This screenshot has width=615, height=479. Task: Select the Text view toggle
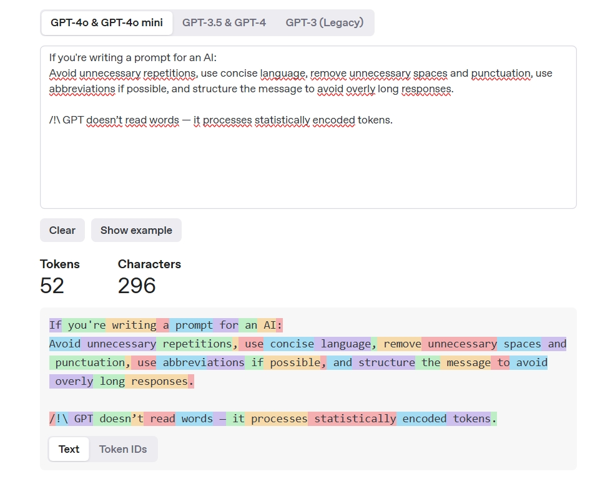coord(69,449)
